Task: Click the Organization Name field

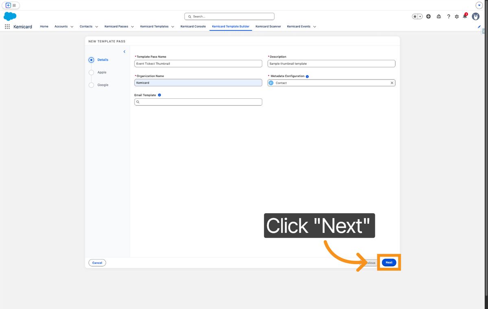Action: 198,83
